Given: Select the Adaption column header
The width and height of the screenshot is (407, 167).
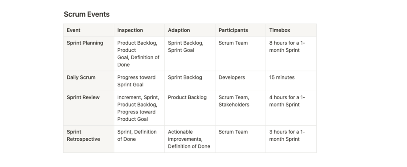Looking at the screenshot, I should coord(179,30).
